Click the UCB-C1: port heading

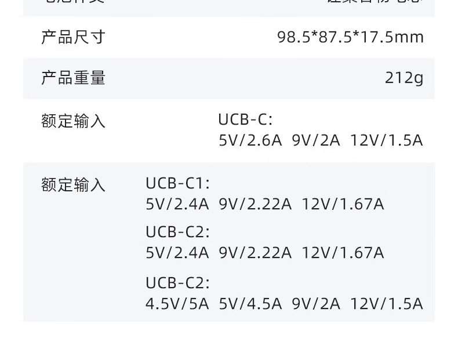(x=177, y=184)
